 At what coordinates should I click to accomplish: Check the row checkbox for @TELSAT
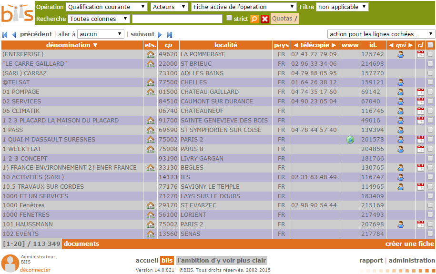(x=430, y=82)
